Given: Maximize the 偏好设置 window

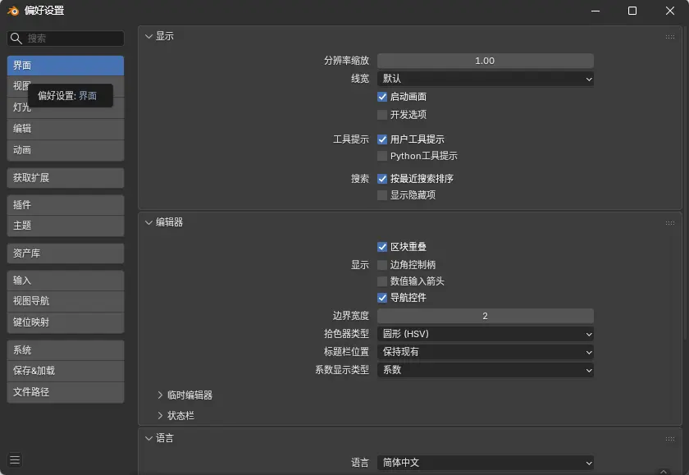Looking at the screenshot, I should pos(632,11).
